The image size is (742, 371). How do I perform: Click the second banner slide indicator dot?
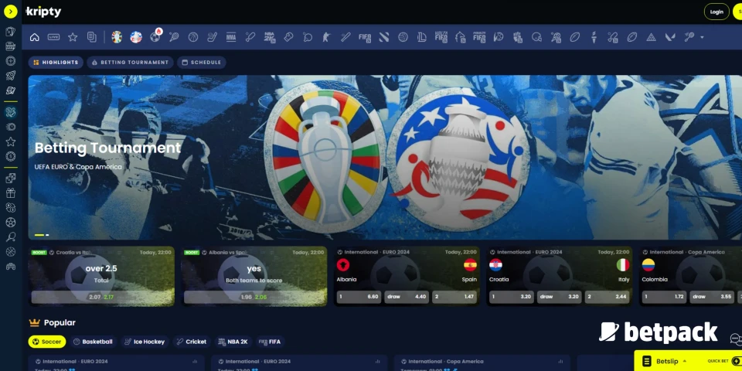point(47,234)
